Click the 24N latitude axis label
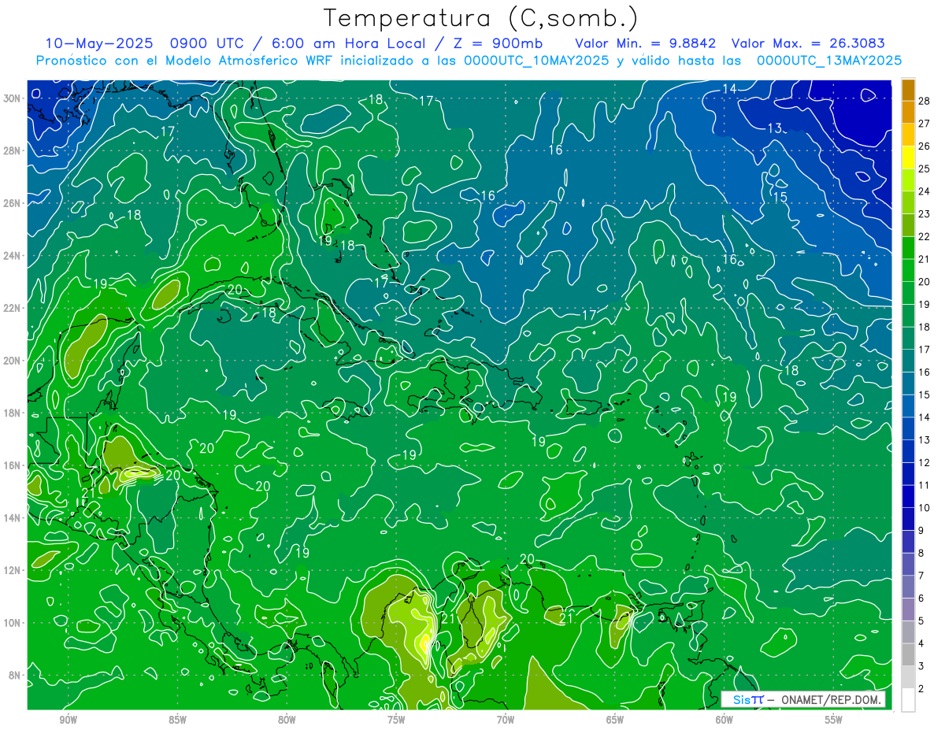The height and width of the screenshot is (730, 945). 12,255
